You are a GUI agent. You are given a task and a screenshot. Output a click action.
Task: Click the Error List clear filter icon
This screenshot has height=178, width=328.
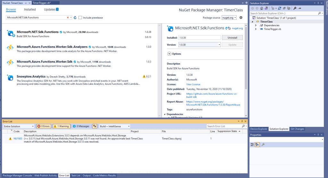point(95,126)
